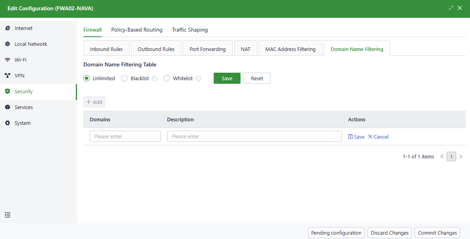Select the Unlimited radio option
The image size is (470, 239).
coord(87,79)
